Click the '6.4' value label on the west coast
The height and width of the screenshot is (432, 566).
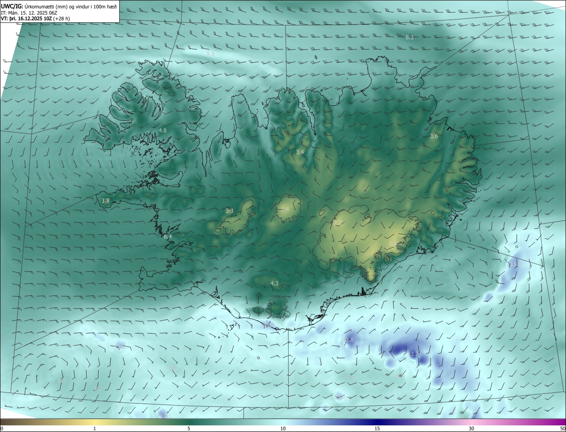[168, 236]
